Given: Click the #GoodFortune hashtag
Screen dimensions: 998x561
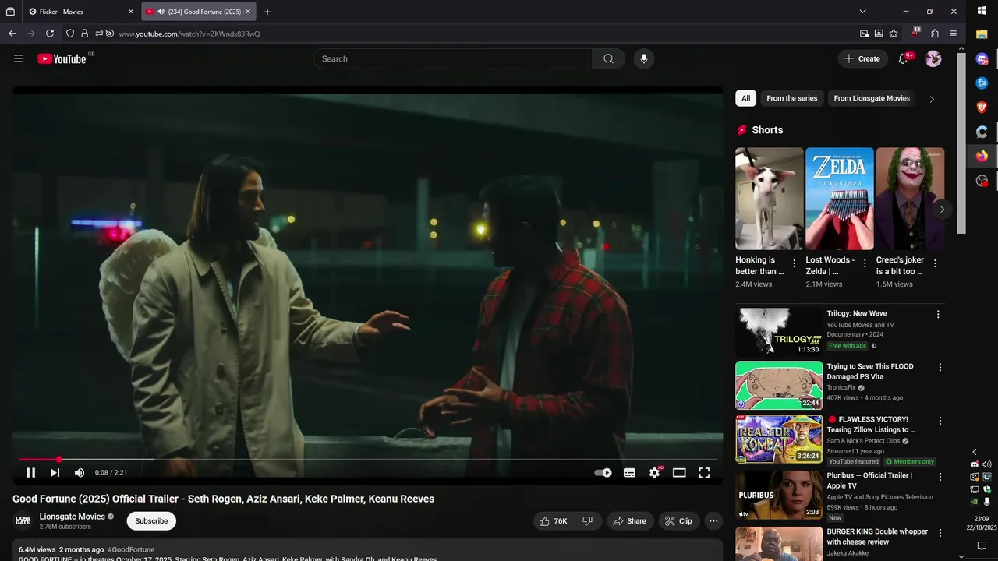Looking at the screenshot, I should point(131,549).
